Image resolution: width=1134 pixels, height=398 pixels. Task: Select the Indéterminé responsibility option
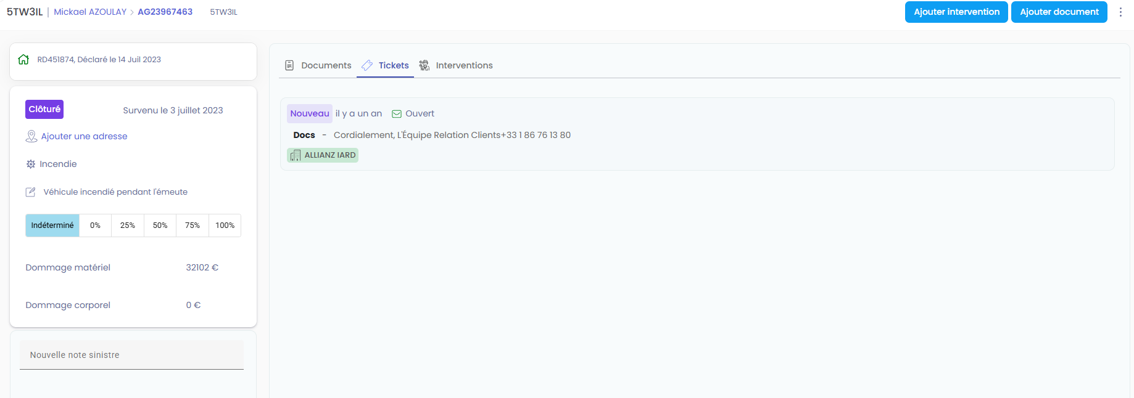(x=52, y=225)
